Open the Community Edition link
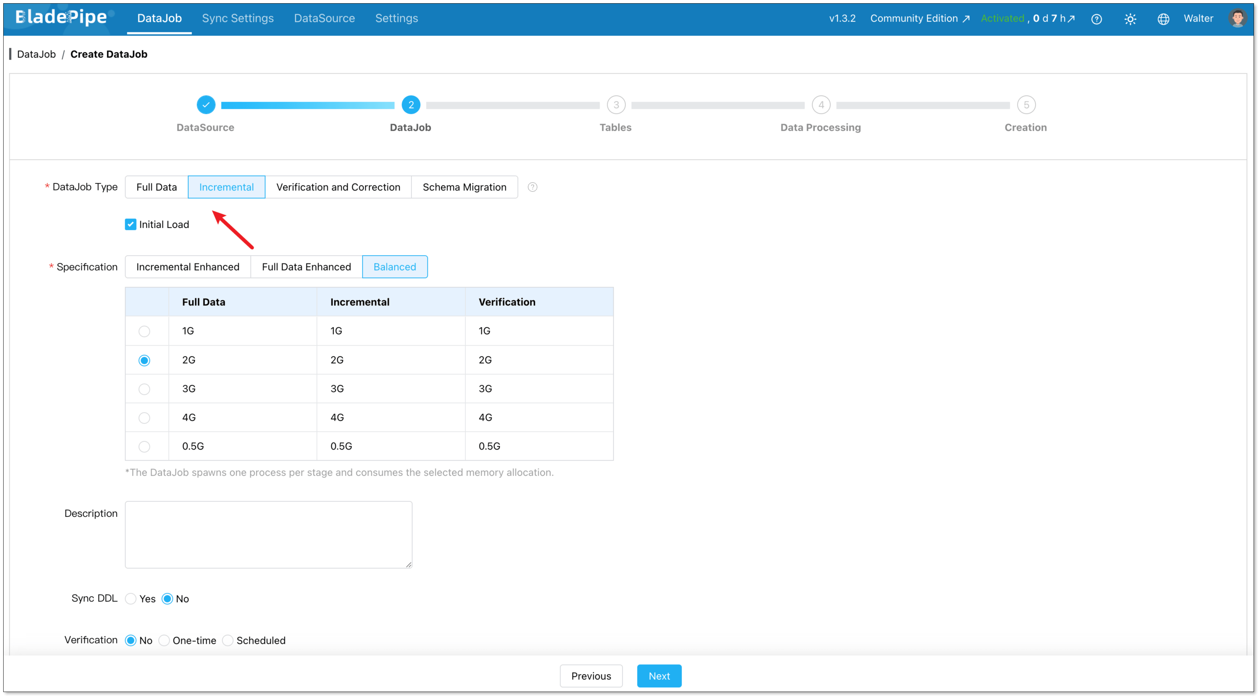 coord(919,19)
